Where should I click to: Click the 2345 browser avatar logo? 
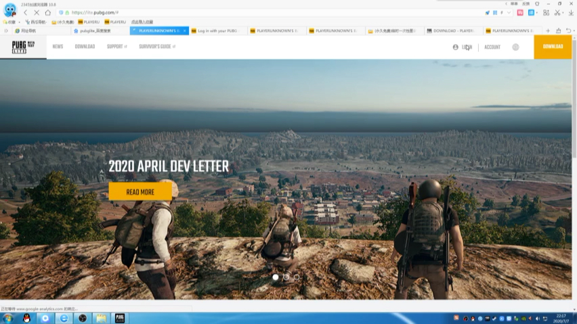pos(10,9)
